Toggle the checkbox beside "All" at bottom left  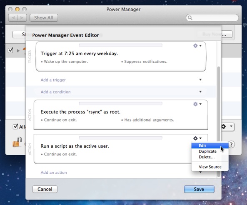point(15,126)
